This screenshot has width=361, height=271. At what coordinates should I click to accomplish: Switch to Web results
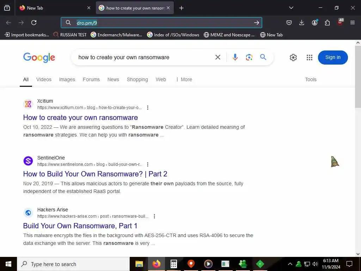(x=161, y=79)
